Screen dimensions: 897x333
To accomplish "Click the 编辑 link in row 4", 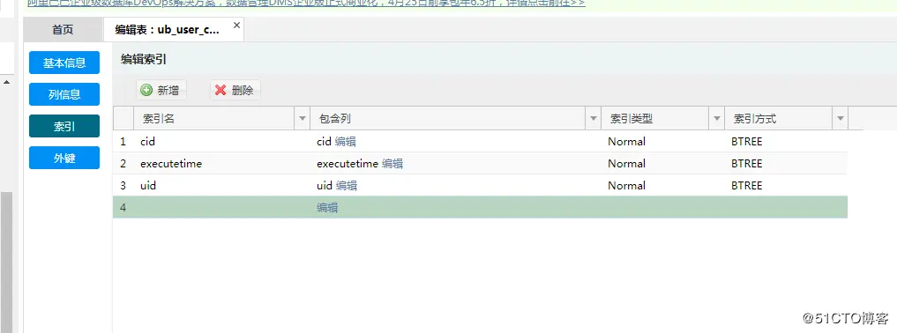I will 327,208.
